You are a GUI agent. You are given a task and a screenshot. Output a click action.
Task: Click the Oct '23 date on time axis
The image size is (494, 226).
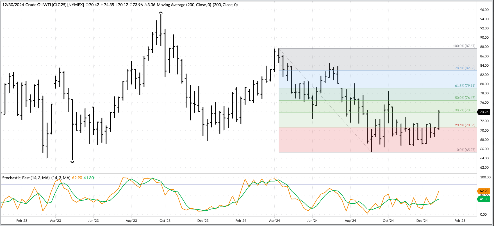(x=165, y=221)
